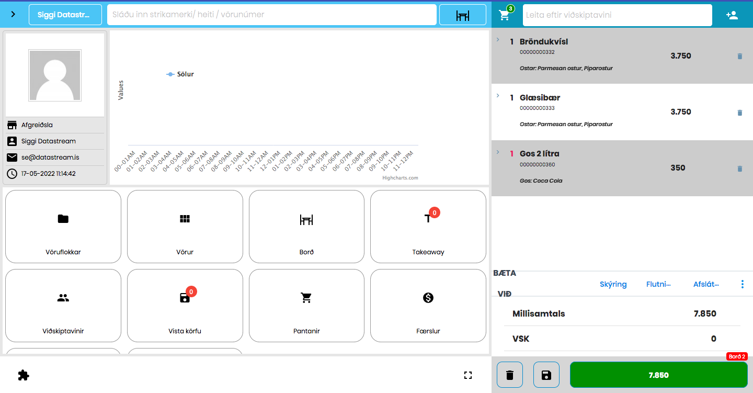753x393 pixels.
Task: Click the Gos 2 lítra price 350
Action: pos(678,168)
